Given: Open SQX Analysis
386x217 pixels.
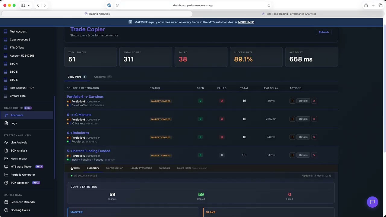Looking at the screenshot, I should (19, 150).
